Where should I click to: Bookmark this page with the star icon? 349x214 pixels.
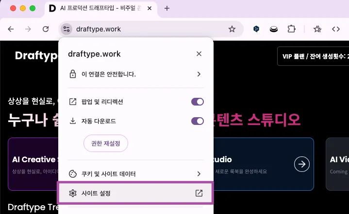tap(232, 29)
